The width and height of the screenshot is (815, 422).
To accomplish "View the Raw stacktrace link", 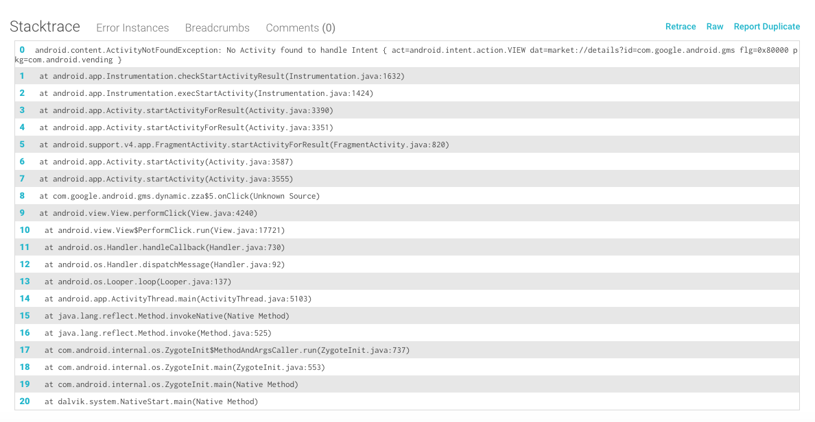I will pyautogui.click(x=715, y=27).
